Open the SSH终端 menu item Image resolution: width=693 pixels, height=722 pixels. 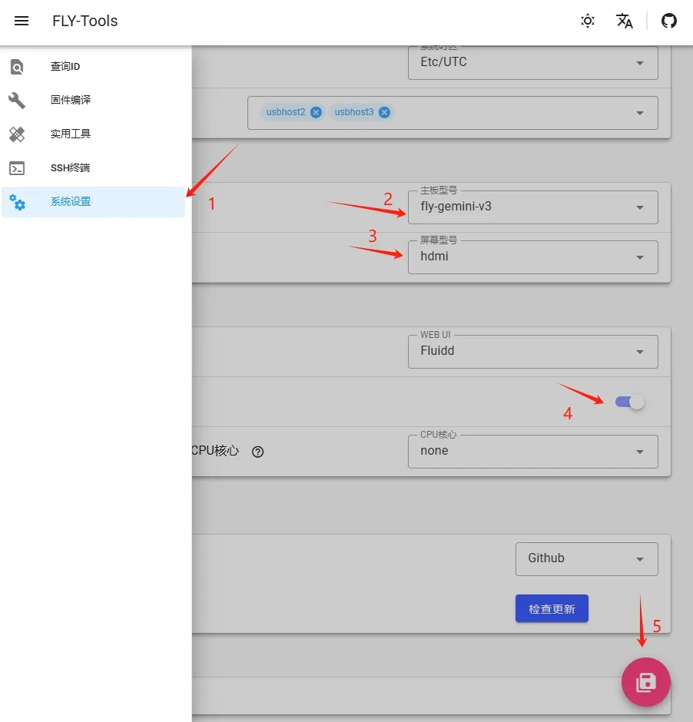pyautogui.click(x=71, y=167)
